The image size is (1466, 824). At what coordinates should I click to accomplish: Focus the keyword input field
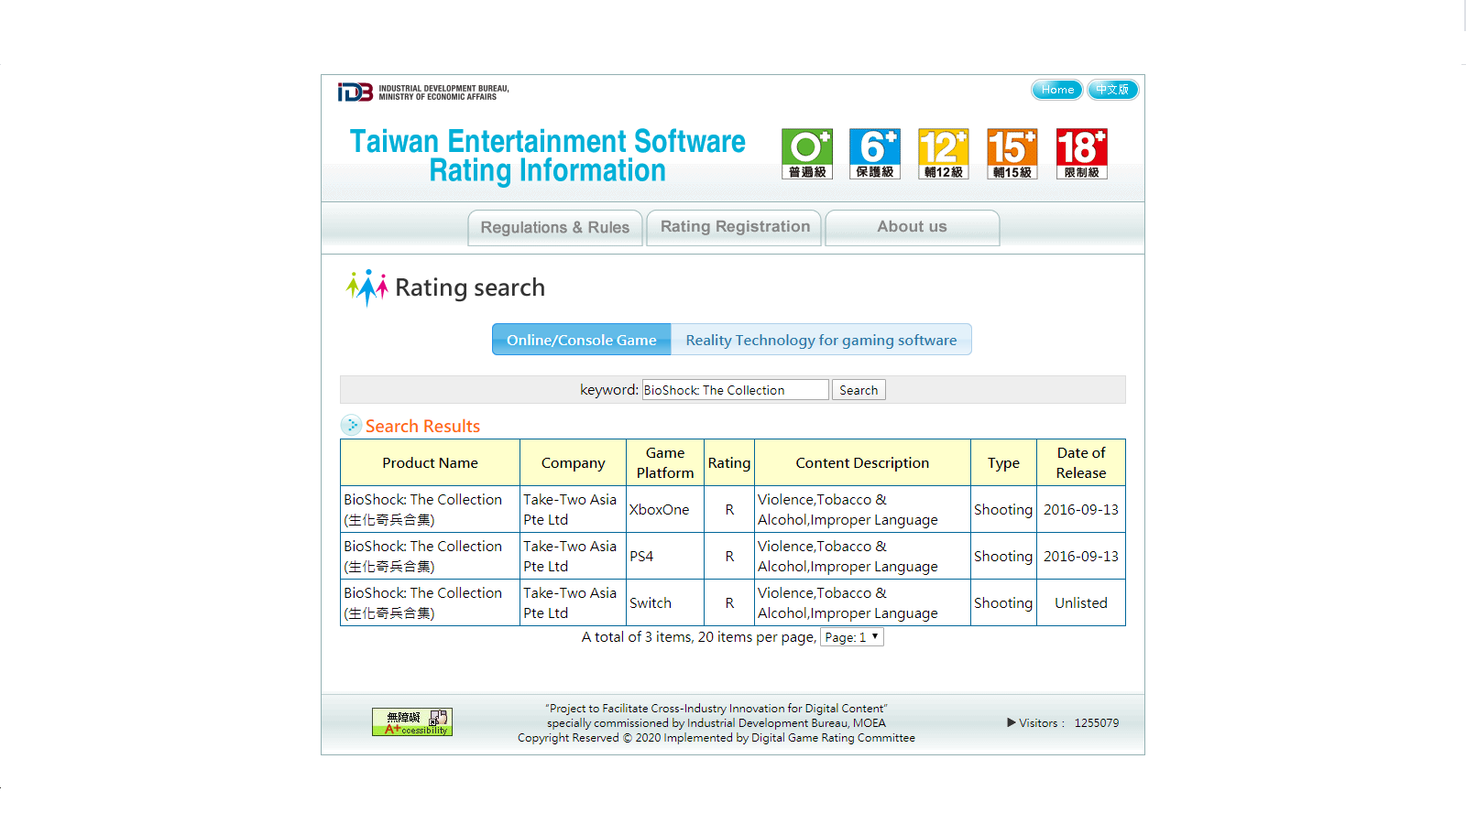pyautogui.click(x=736, y=390)
